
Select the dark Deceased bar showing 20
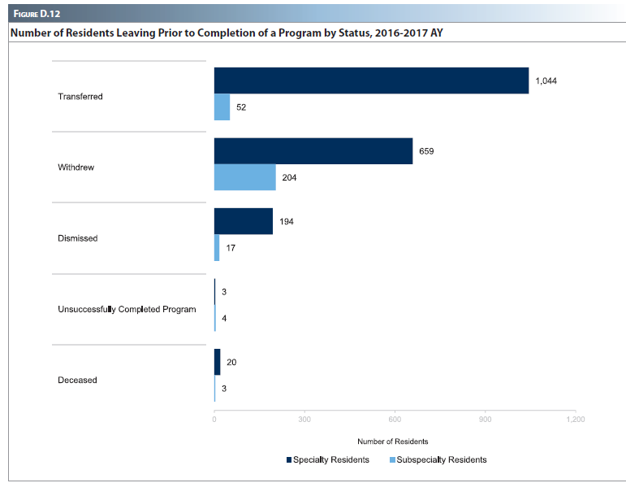click(217, 362)
